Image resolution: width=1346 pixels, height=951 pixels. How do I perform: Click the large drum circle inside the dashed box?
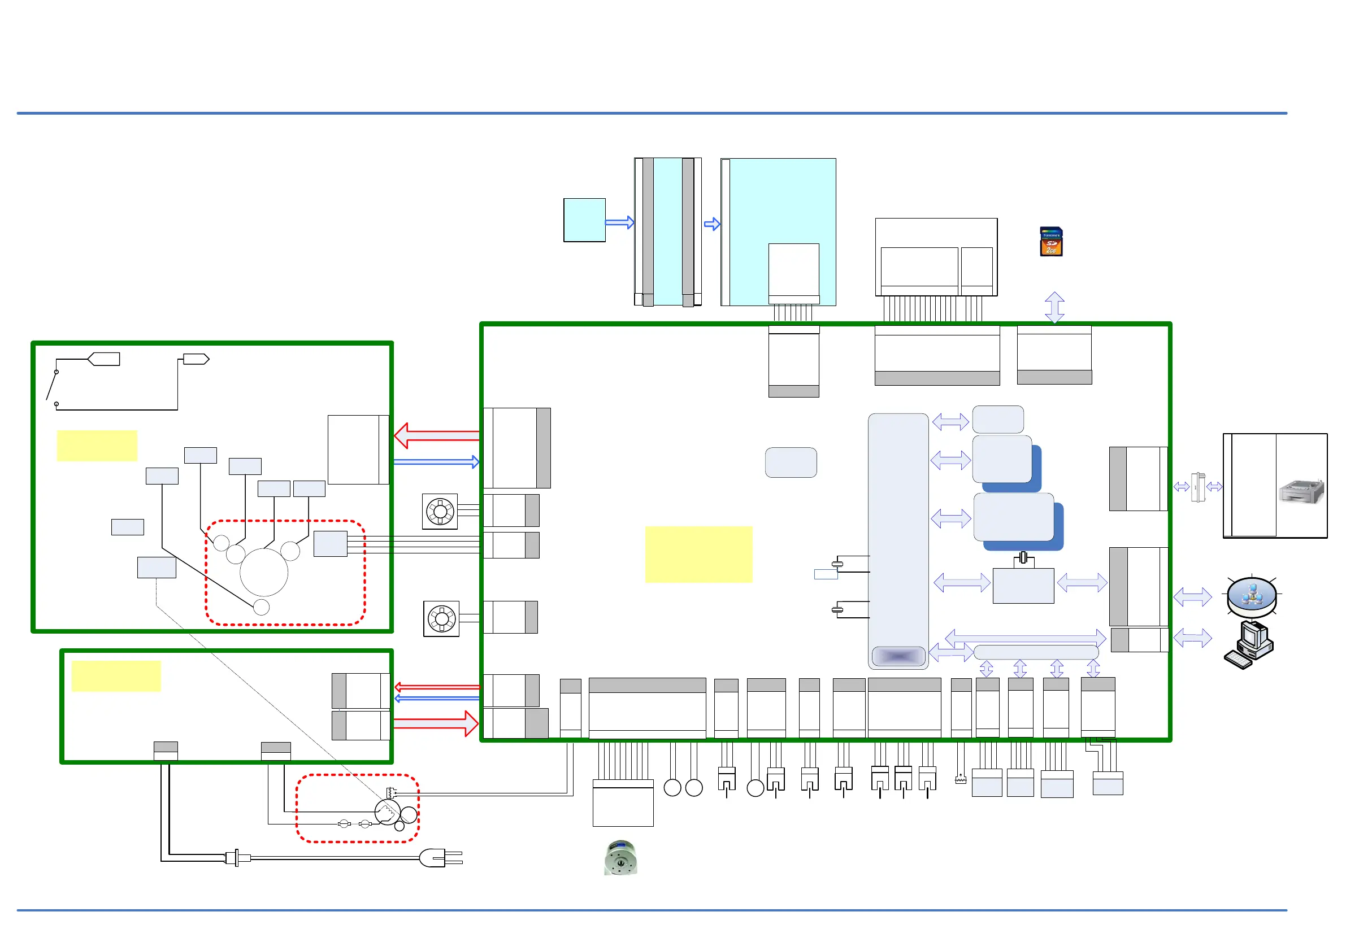264,573
